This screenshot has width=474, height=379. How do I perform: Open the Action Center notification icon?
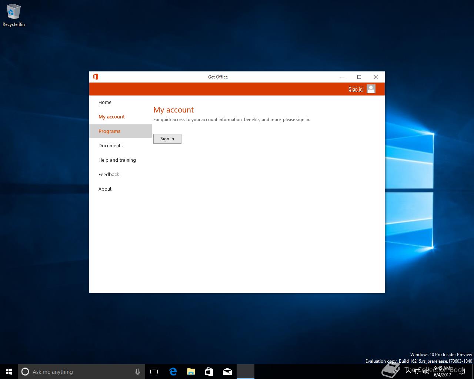461,372
